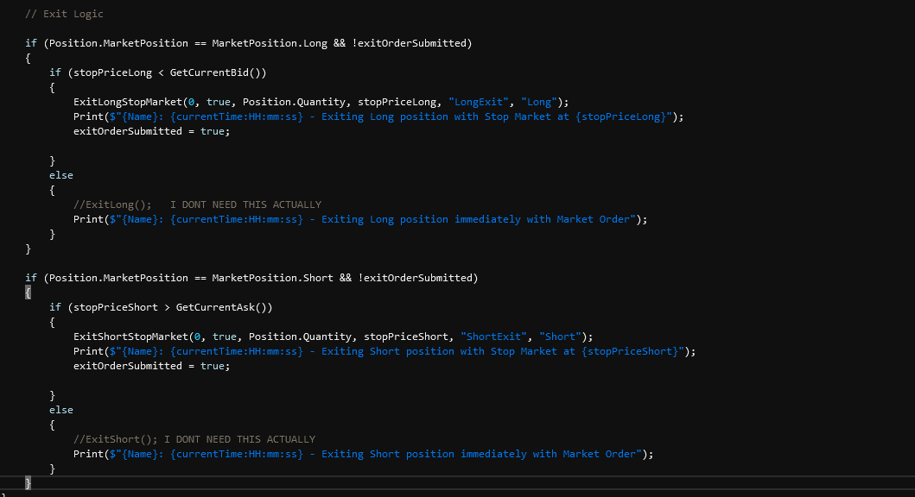
Task: Click the '// Exit Logic' comment line
Action: 65,14
